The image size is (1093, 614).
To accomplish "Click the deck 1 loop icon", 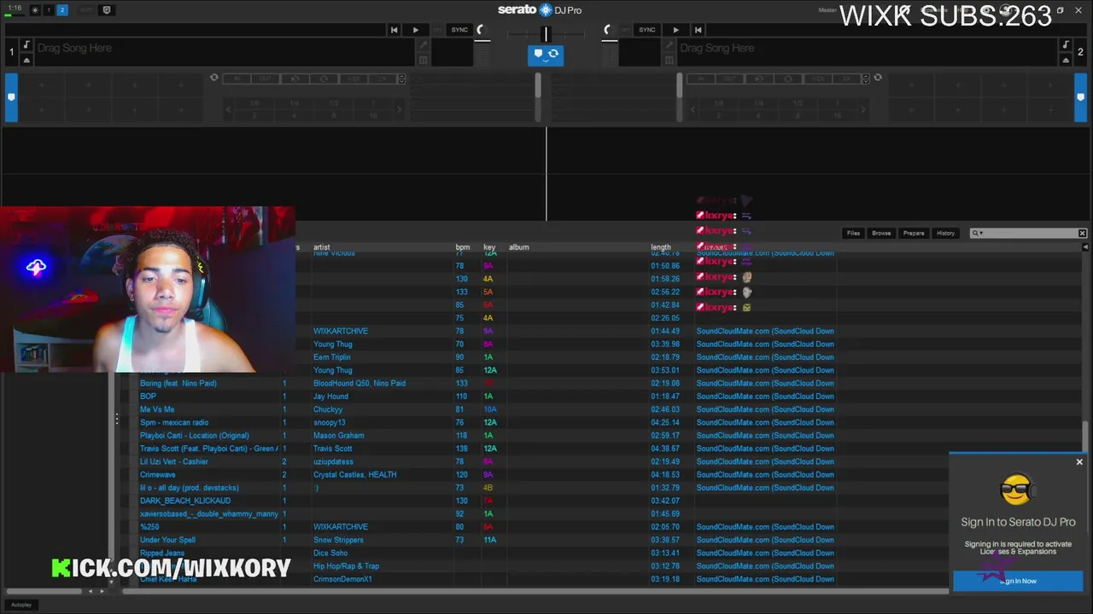I will point(214,78).
